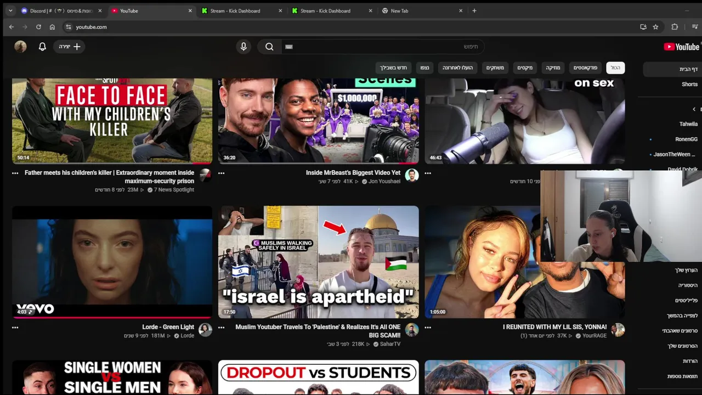The height and width of the screenshot is (395, 702).
Task: Open options menu for Father meets killer video
Action: pyautogui.click(x=15, y=173)
